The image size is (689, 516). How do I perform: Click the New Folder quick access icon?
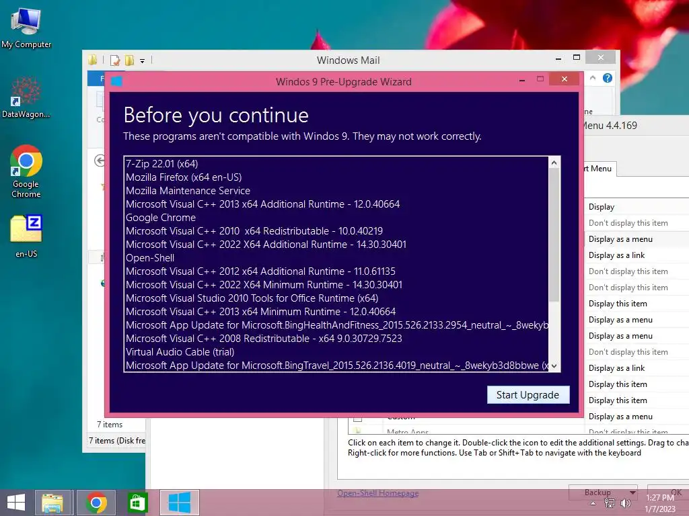[x=130, y=60]
